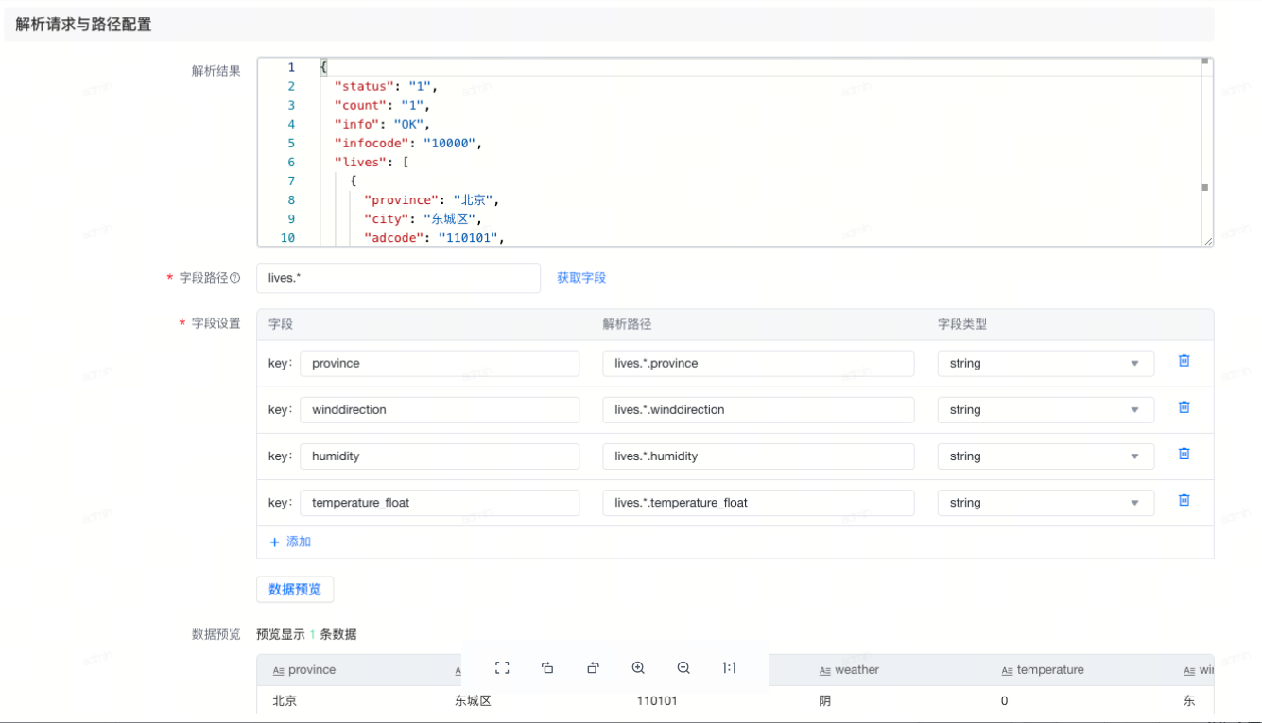
Task: Delete the temperature_float field row
Action: point(1184,500)
